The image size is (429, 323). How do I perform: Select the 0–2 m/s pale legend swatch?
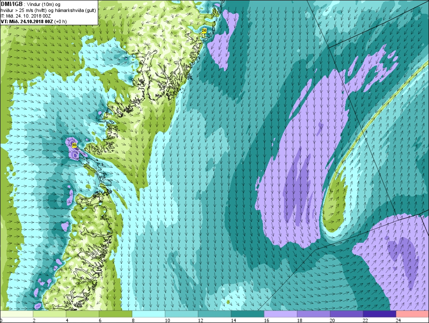coord(16,314)
